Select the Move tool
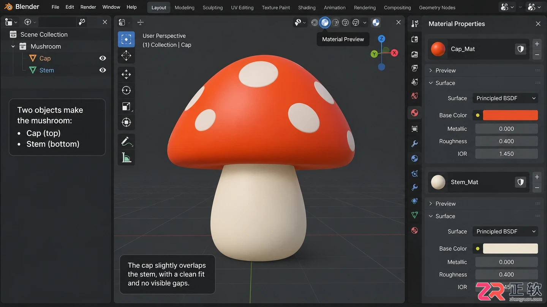Viewport: 547px width, 307px height. pos(126,74)
